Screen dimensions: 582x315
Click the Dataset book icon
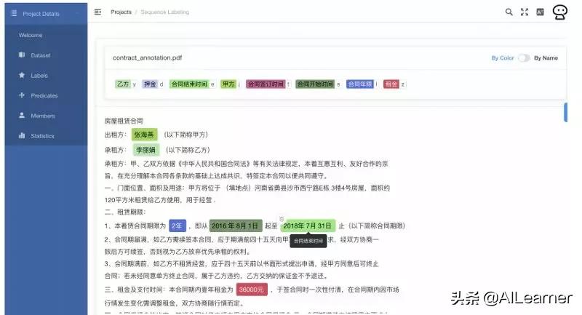coord(22,55)
